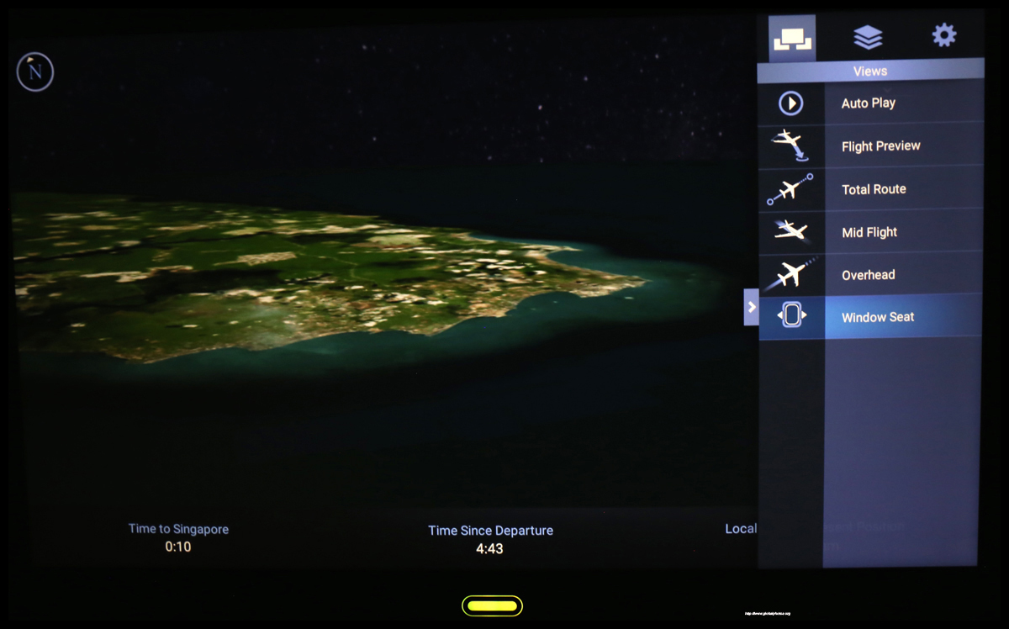Switch to Mid Flight text label

(x=869, y=232)
